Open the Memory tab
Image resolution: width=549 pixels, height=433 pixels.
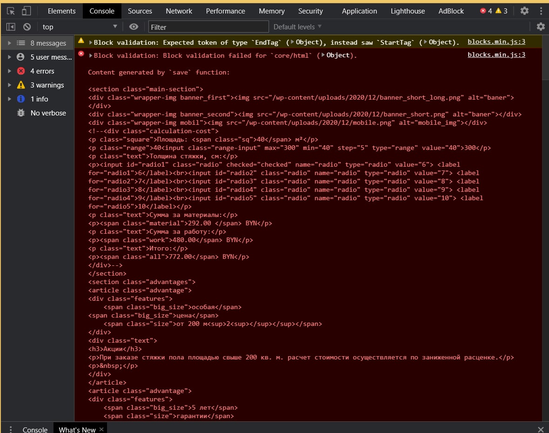coord(272,11)
